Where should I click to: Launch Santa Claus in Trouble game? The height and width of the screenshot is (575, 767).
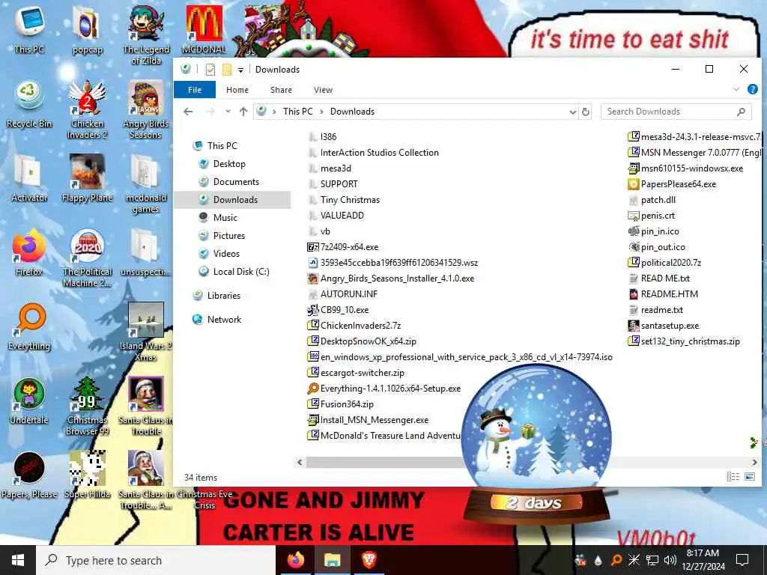[146, 406]
